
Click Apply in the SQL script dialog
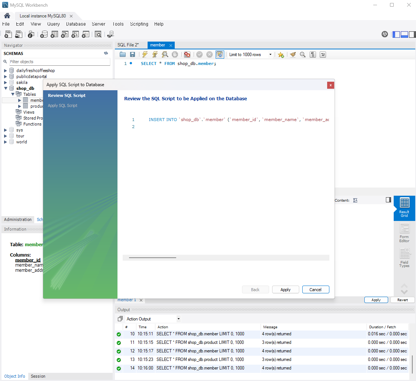coord(286,290)
